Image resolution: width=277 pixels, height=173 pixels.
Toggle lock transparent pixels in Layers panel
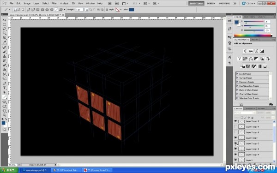[242, 118]
